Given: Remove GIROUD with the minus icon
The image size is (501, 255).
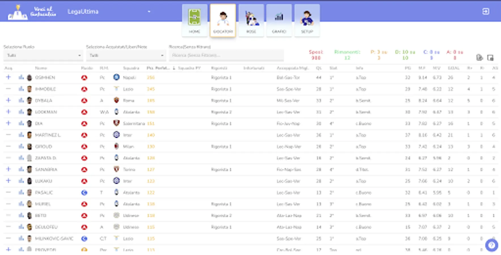Looking at the screenshot, I should pos(8,146).
